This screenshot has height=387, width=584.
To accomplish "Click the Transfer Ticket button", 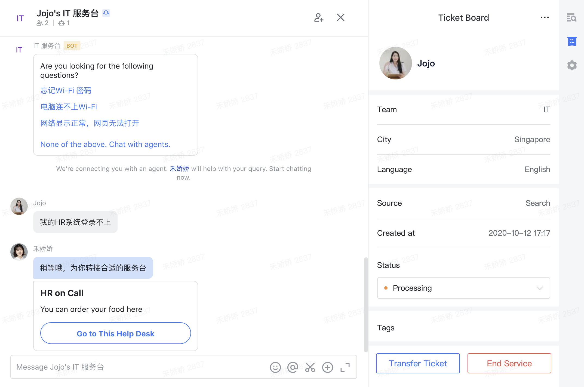I will pyautogui.click(x=418, y=363).
